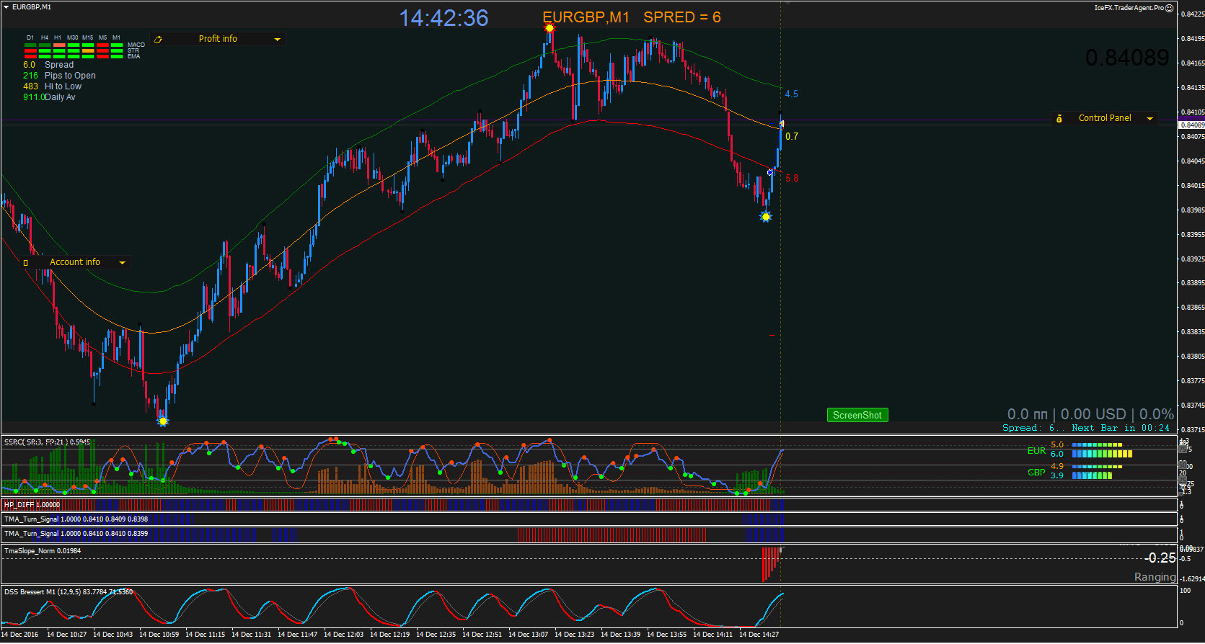Click the Account info label
The image size is (1205, 644).
pos(75,262)
